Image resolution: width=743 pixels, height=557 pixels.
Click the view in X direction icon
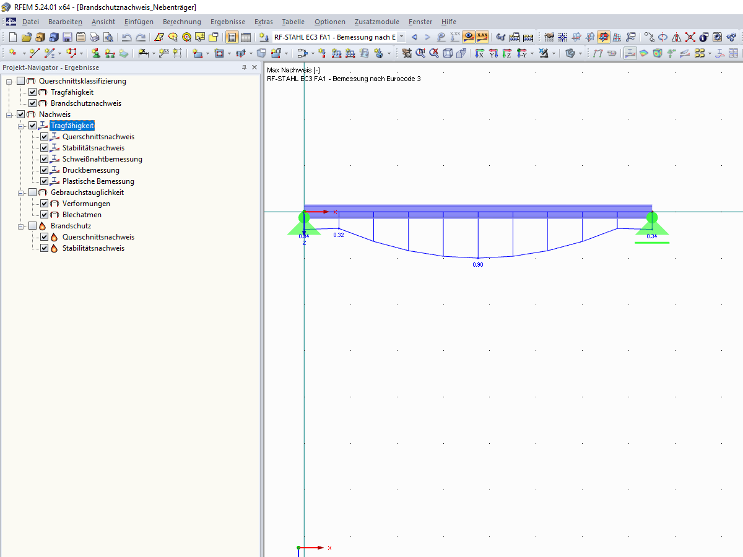[480, 53]
